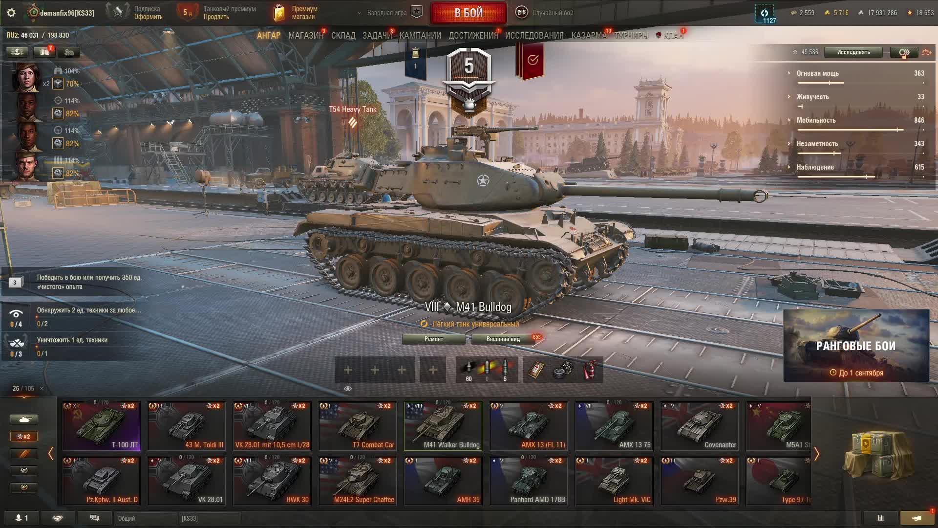
Task: Clear carousel filter with the X button
Action: (x=42, y=389)
